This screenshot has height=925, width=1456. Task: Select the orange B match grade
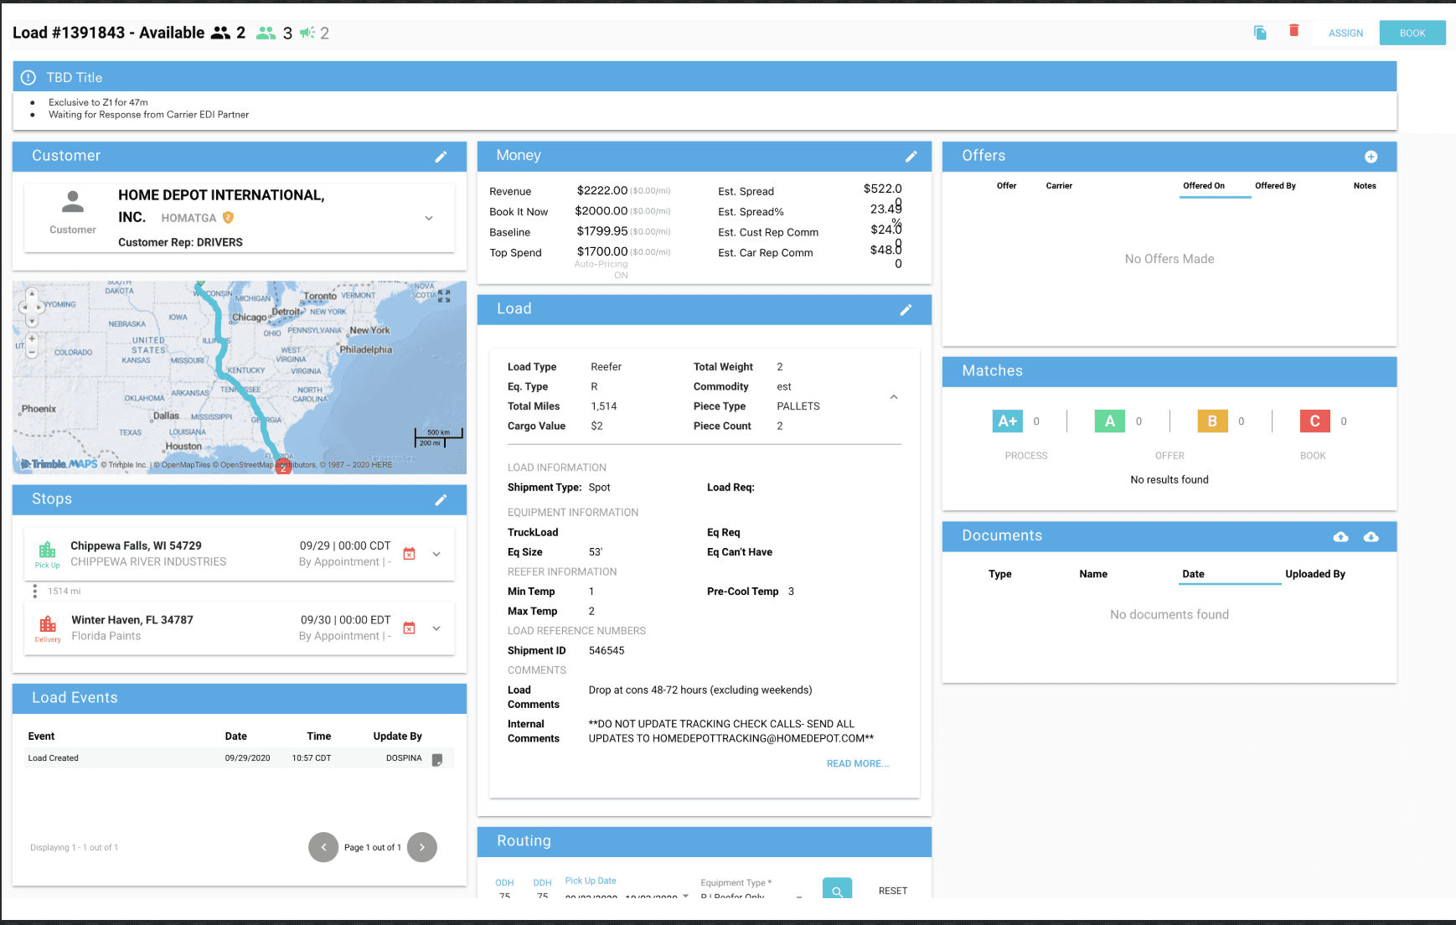pos(1212,421)
